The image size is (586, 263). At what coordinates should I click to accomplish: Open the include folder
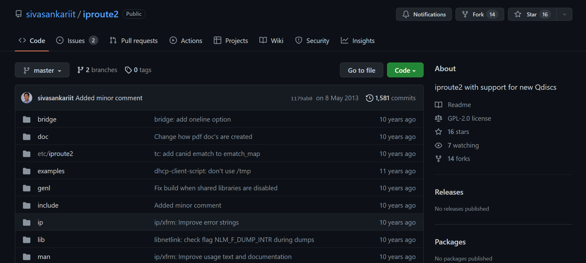pyautogui.click(x=48, y=205)
